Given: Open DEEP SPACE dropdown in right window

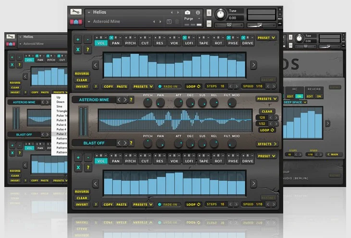Looking at the screenshot, I should tap(295, 102).
